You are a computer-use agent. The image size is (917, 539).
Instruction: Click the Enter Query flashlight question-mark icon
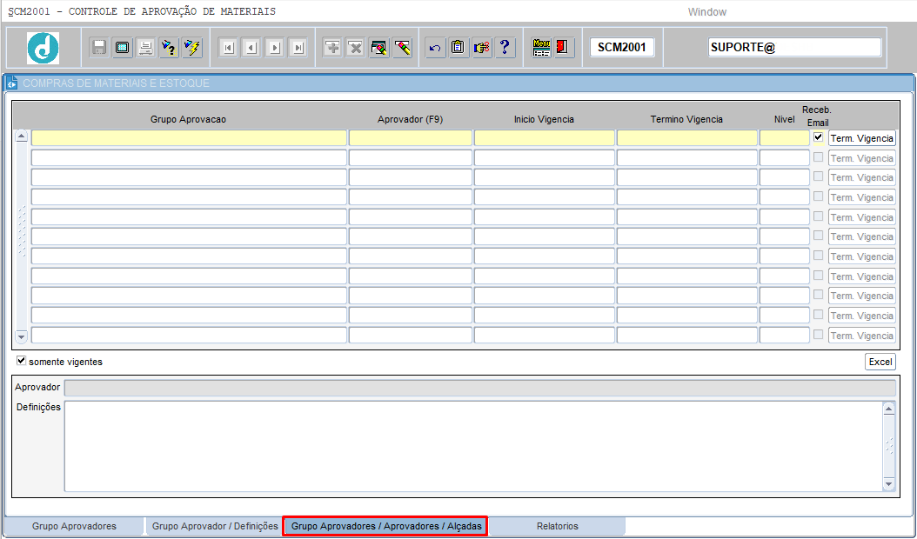click(x=169, y=47)
